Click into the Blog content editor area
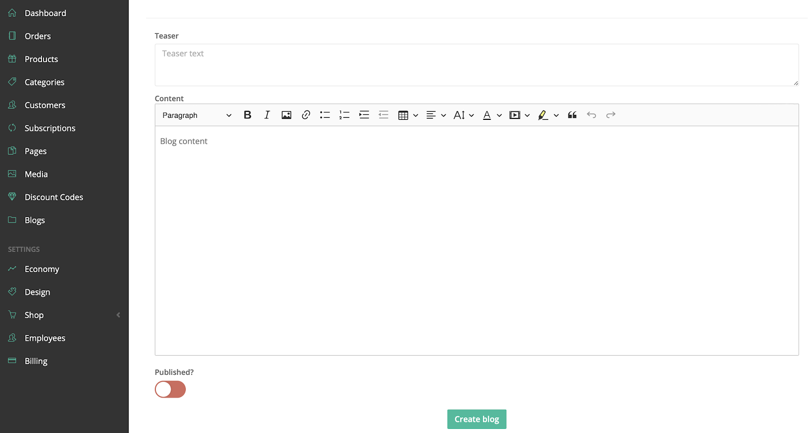The image size is (810, 433). [x=477, y=240]
